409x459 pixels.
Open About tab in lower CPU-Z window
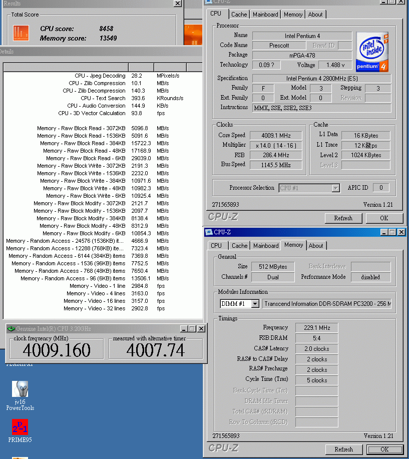click(316, 246)
